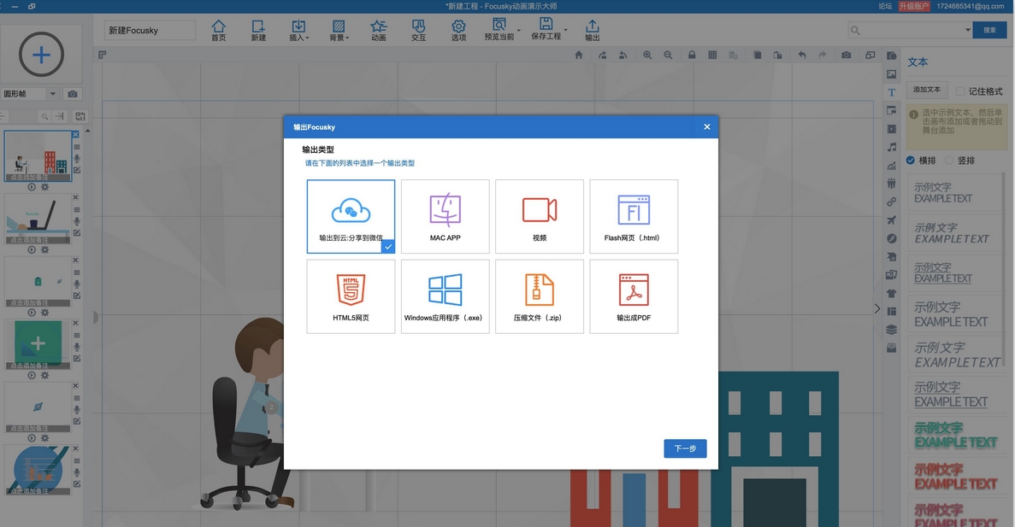Viewport: 1015px width, 527px height.
Task: Toggle the canvas lock icon
Action: [x=691, y=55]
